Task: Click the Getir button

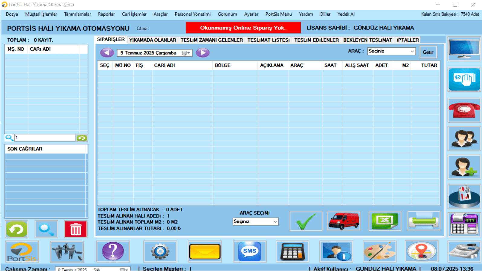Action: (428, 52)
